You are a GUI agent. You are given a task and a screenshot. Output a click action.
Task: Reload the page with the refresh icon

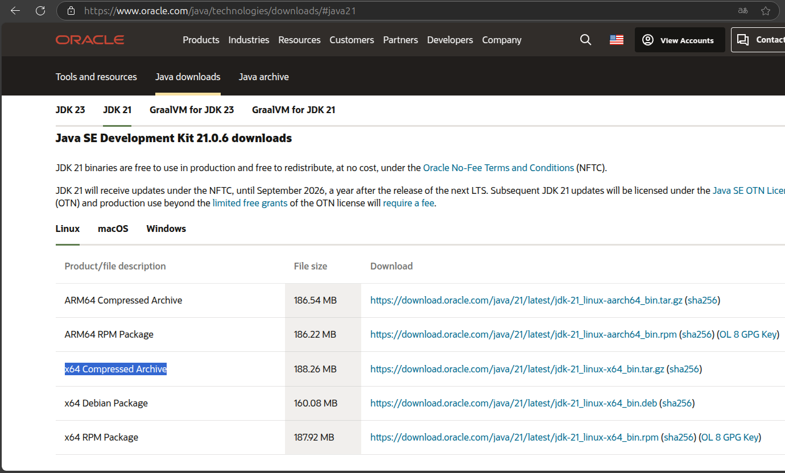coord(40,11)
